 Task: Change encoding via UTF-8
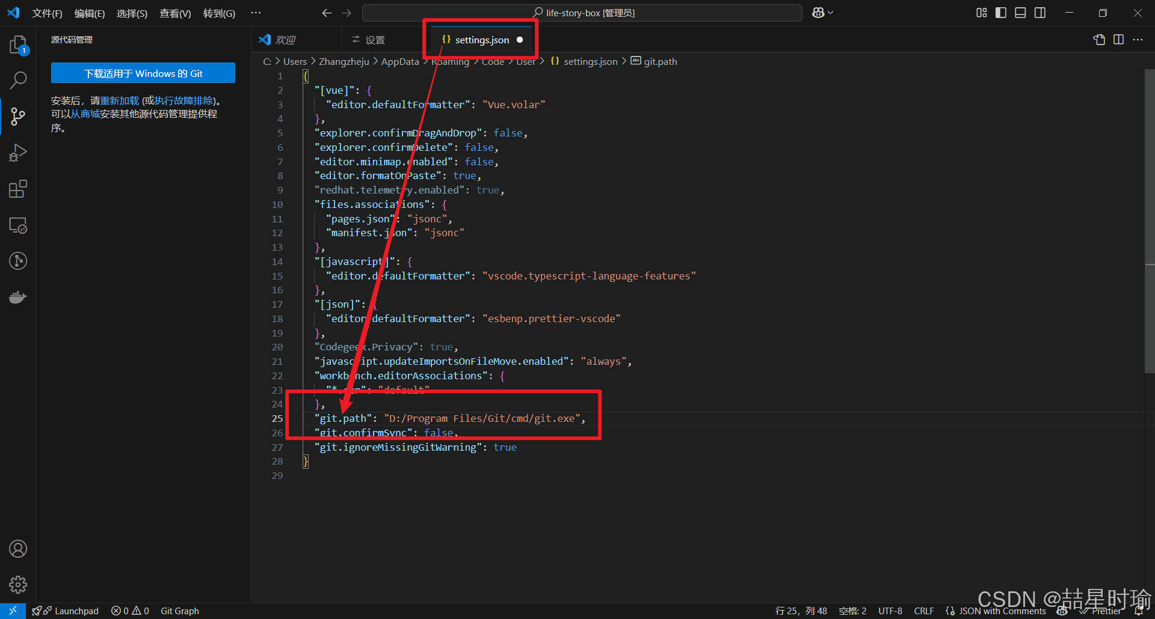890,611
